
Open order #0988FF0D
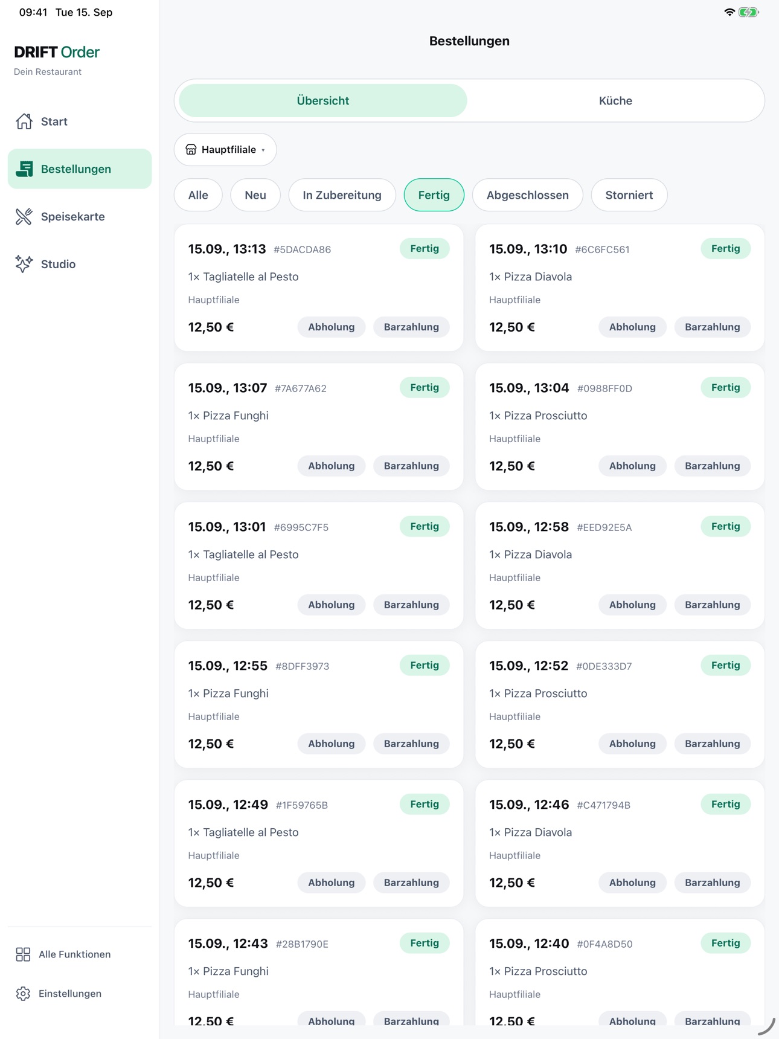coord(620,427)
